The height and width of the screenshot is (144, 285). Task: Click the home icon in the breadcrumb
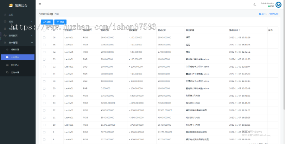[x=260, y=14]
